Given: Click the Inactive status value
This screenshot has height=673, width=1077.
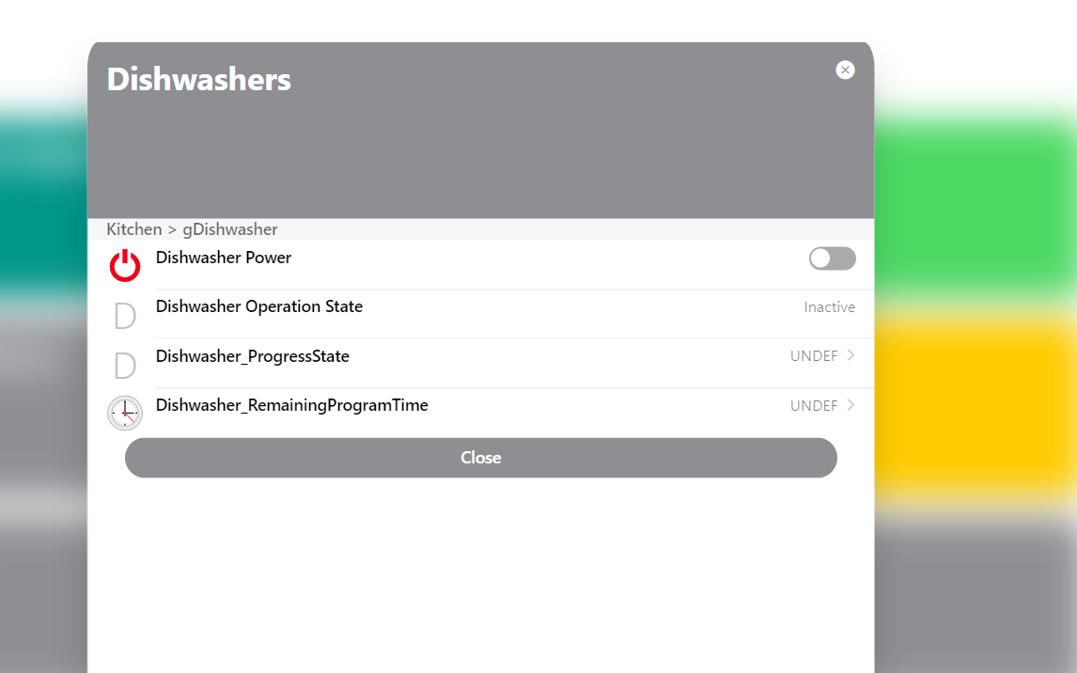Looking at the screenshot, I should pyautogui.click(x=829, y=307).
